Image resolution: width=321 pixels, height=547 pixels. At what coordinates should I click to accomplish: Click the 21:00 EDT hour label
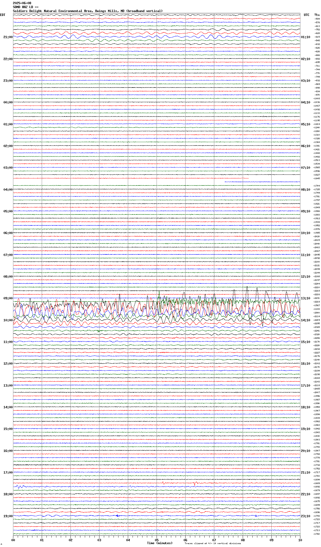click(8, 37)
